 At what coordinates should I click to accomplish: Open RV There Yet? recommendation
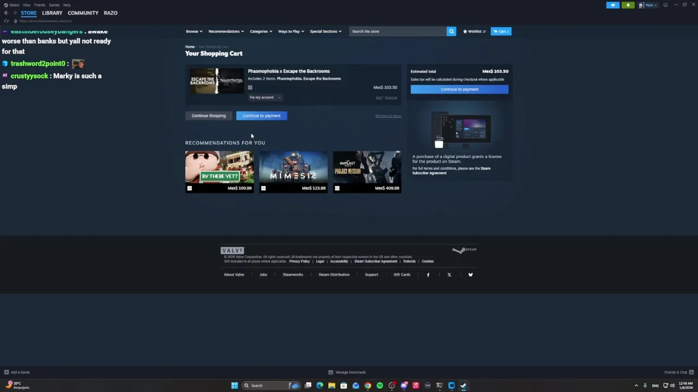219,172
